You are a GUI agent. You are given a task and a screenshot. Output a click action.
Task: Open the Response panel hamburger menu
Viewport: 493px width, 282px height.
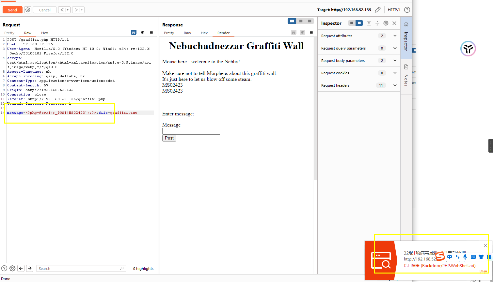click(x=311, y=32)
